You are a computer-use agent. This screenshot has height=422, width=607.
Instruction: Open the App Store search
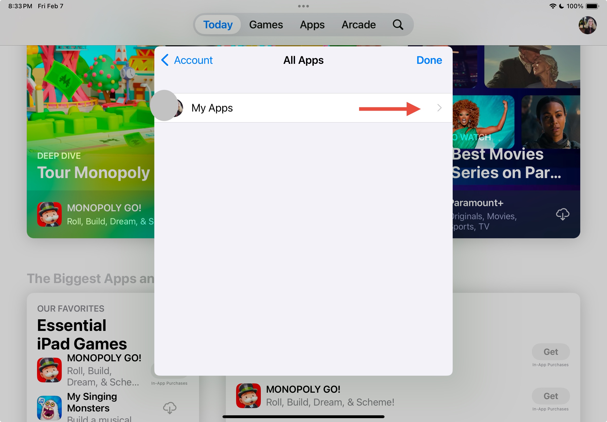pyautogui.click(x=397, y=24)
